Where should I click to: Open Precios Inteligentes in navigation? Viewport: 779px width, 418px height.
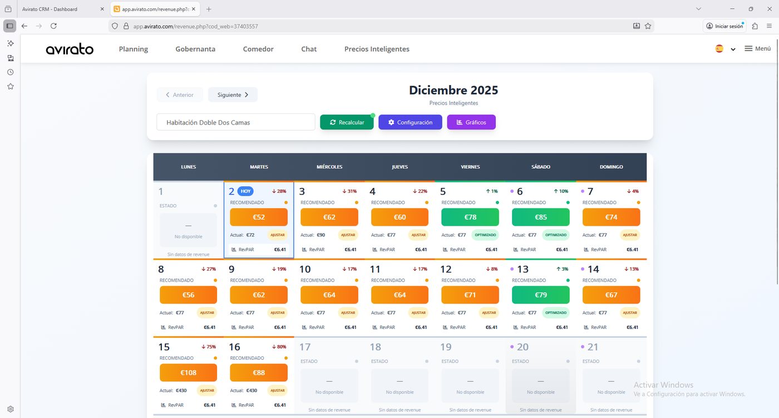(x=377, y=49)
